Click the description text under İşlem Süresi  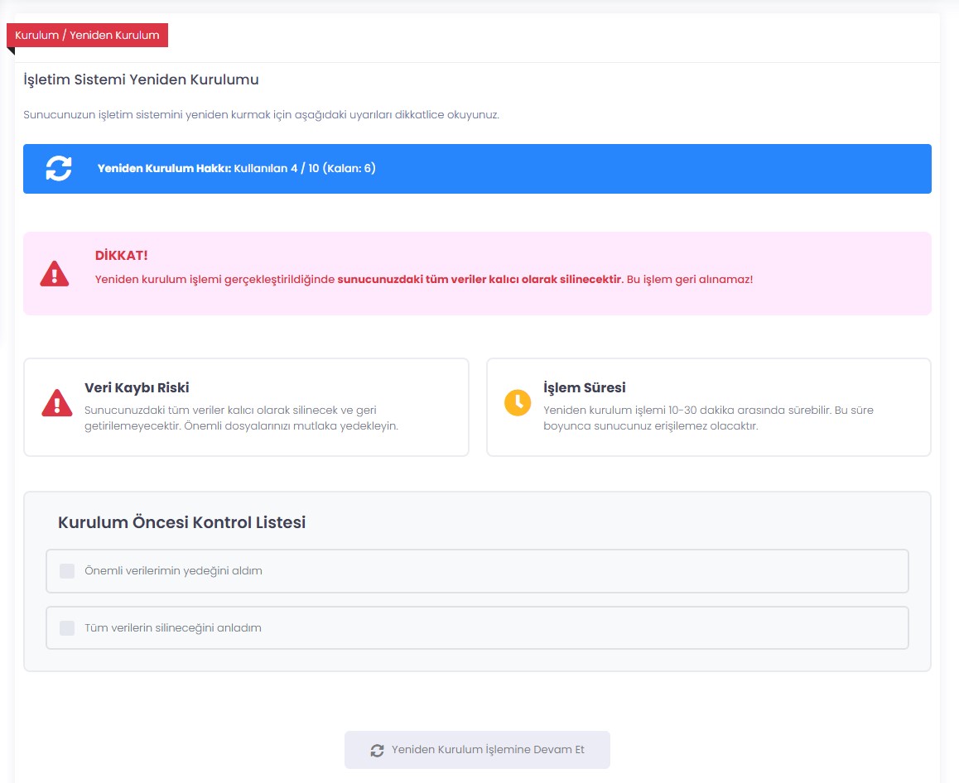(708, 418)
